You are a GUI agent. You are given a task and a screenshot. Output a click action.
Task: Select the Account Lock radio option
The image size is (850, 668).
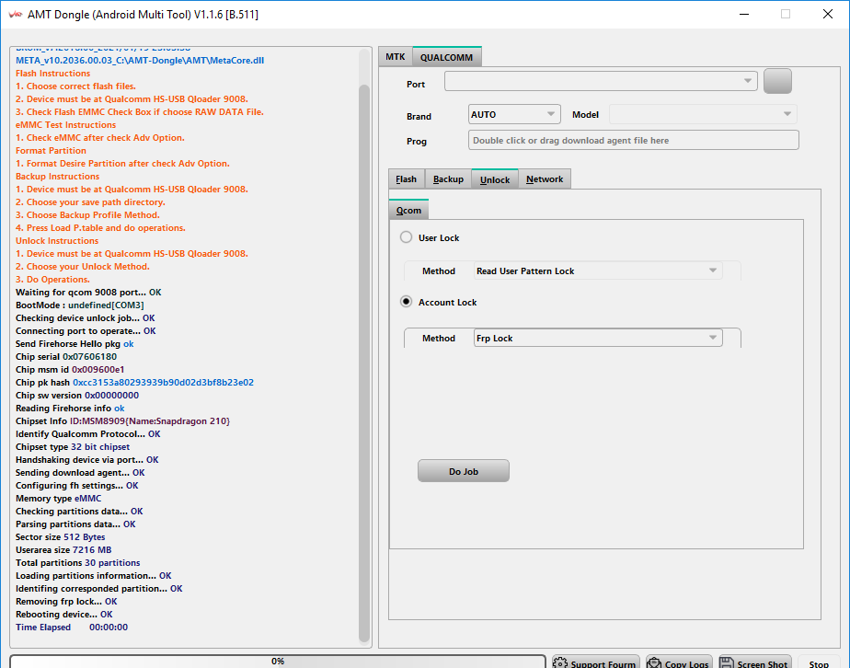407,302
